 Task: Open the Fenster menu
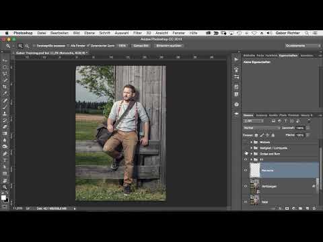tap(178, 33)
